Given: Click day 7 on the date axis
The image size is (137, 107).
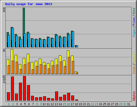Looking at the screenshot, I should [x=33, y=104].
